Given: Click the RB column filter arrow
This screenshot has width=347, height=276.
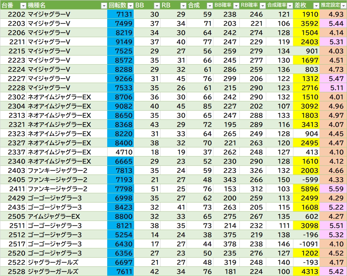Looking at the screenshot, I should coord(183,6).
